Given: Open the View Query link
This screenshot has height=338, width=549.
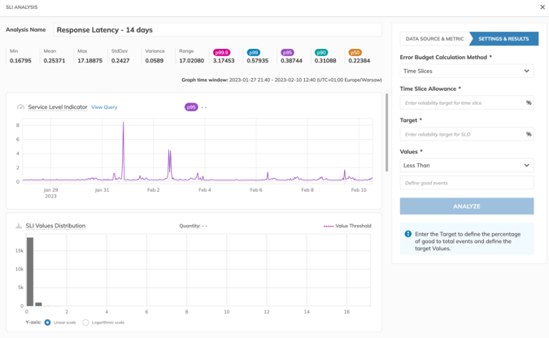Looking at the screenshot, I should coord(104,107).
